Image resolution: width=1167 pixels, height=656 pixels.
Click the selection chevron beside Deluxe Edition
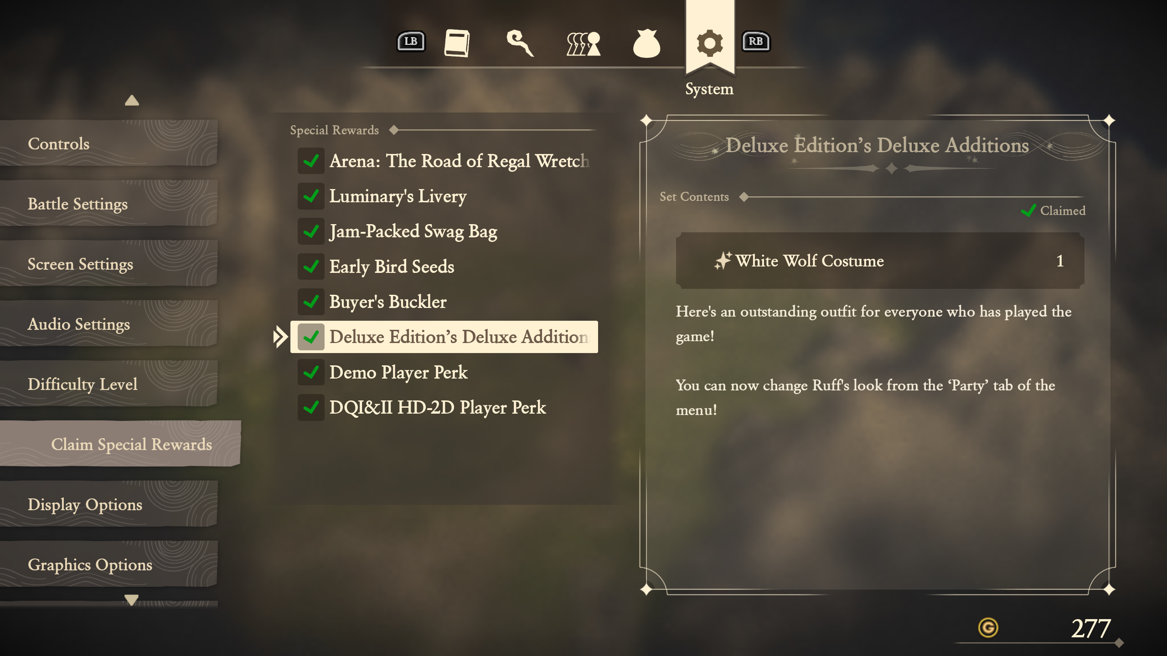tap(280, 337)
